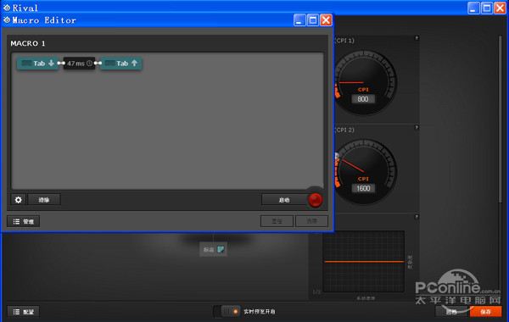
Task: Open the macro manage list button
Action: 24,221
